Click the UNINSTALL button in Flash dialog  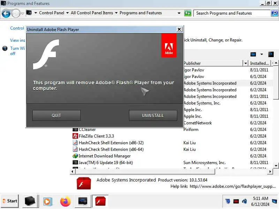153,116
